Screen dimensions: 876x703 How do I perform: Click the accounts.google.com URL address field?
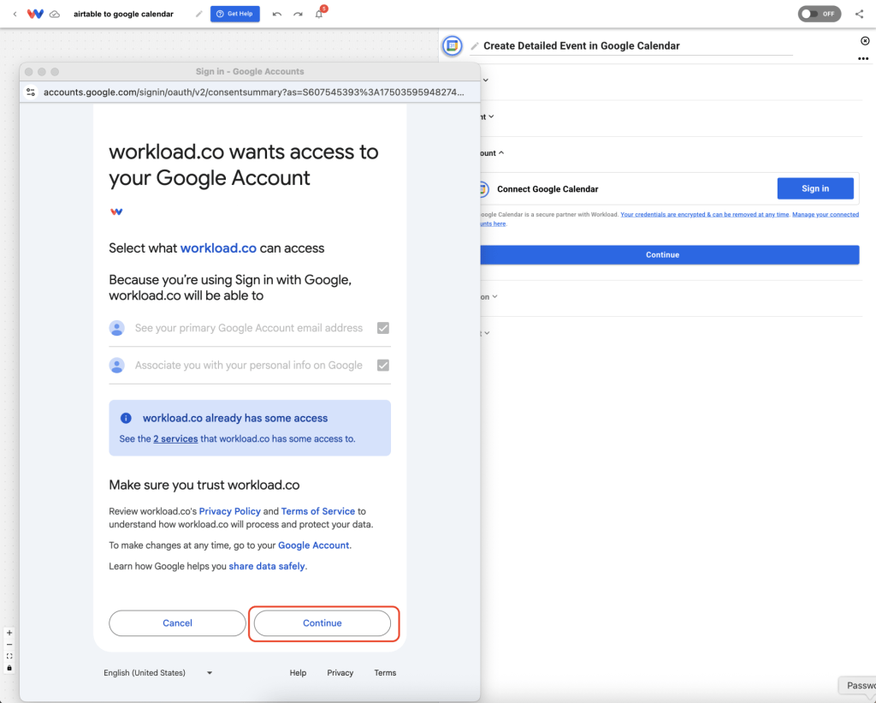pos(253,92)
